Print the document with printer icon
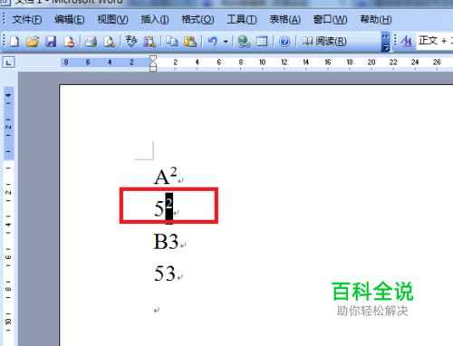453x346 pixels. pos(91,42)
